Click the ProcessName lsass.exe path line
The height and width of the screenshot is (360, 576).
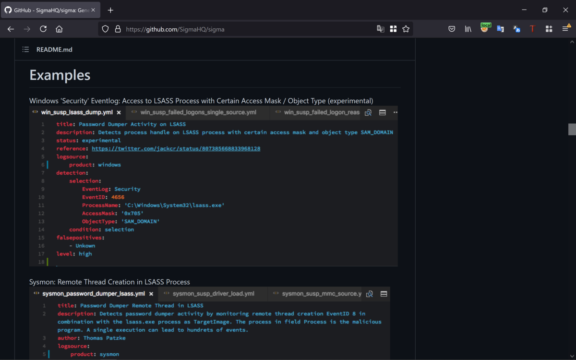153,205
